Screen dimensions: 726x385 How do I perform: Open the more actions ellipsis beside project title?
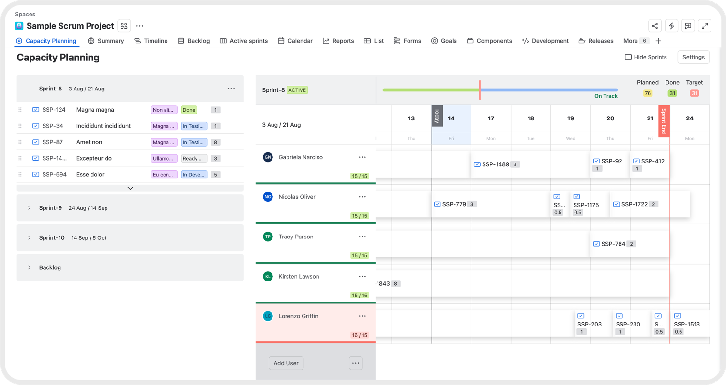point(140,26)
